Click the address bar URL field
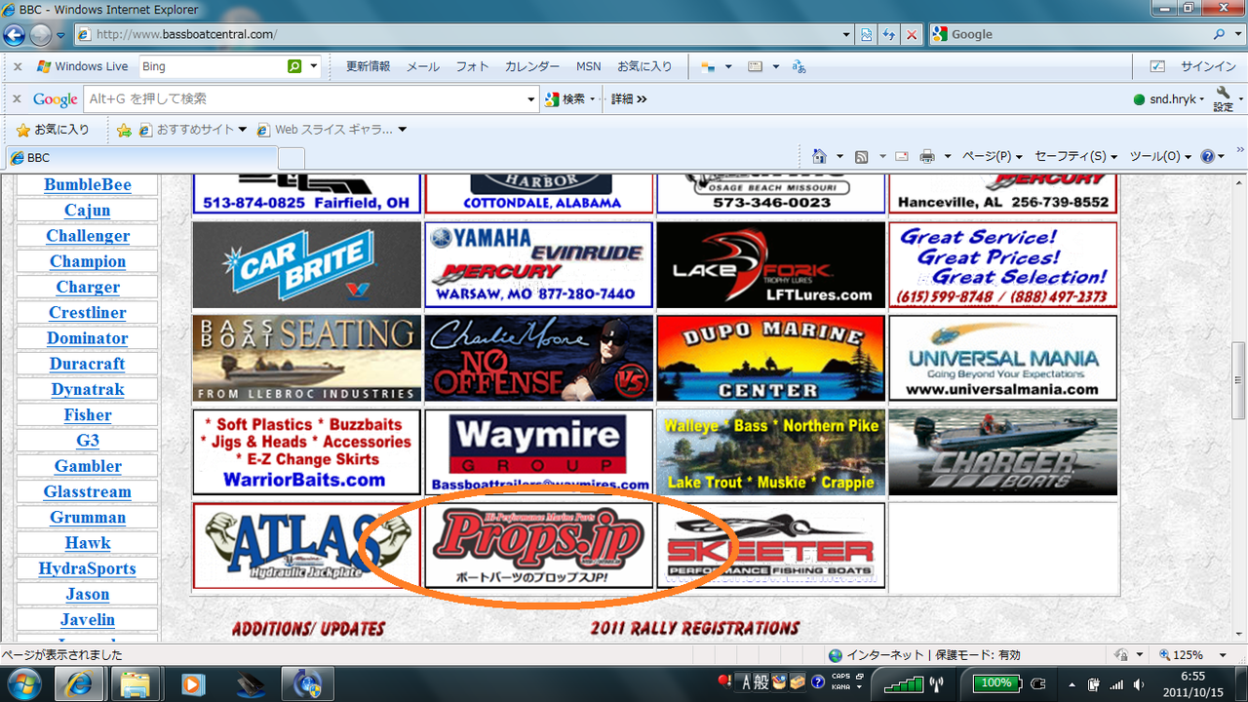The image size is (1248, 702). pyautogui.click(x=456, y=34)
